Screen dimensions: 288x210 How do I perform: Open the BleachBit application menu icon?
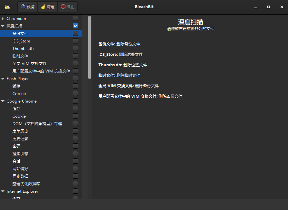[7, 7]
